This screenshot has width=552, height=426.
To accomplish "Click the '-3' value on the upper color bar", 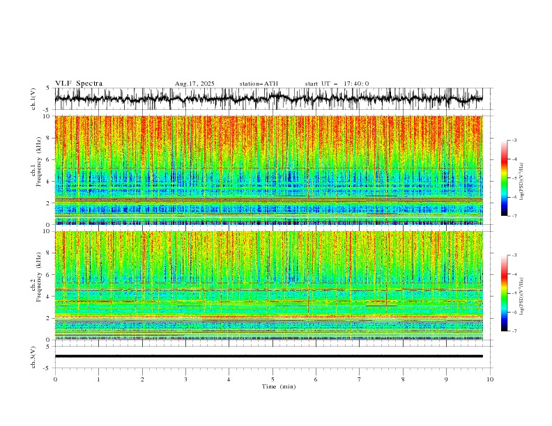I will pos(514,140).
